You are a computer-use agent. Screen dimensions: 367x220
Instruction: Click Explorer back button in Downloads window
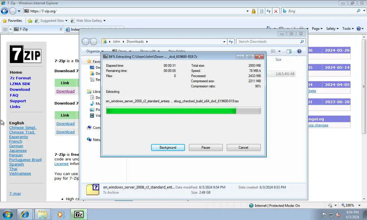[85, 42]
